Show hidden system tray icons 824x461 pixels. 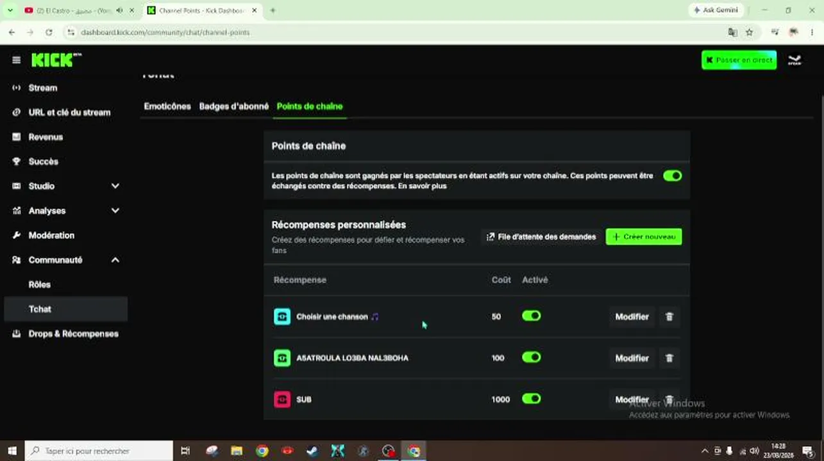pos(705,451)
